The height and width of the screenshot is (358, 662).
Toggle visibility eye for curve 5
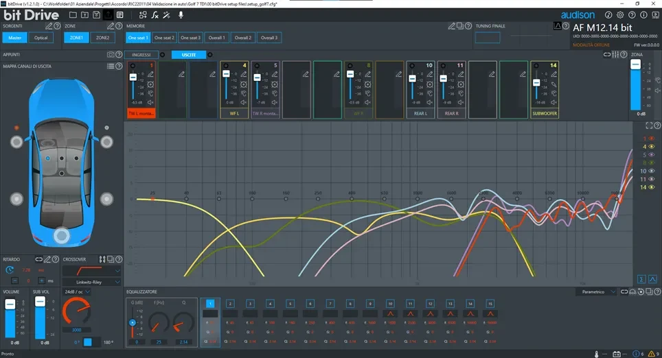pyautogui.click(x=652, y=155)
